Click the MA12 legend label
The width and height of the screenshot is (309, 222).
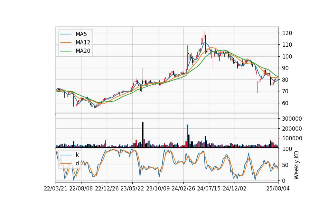(83, 42)
